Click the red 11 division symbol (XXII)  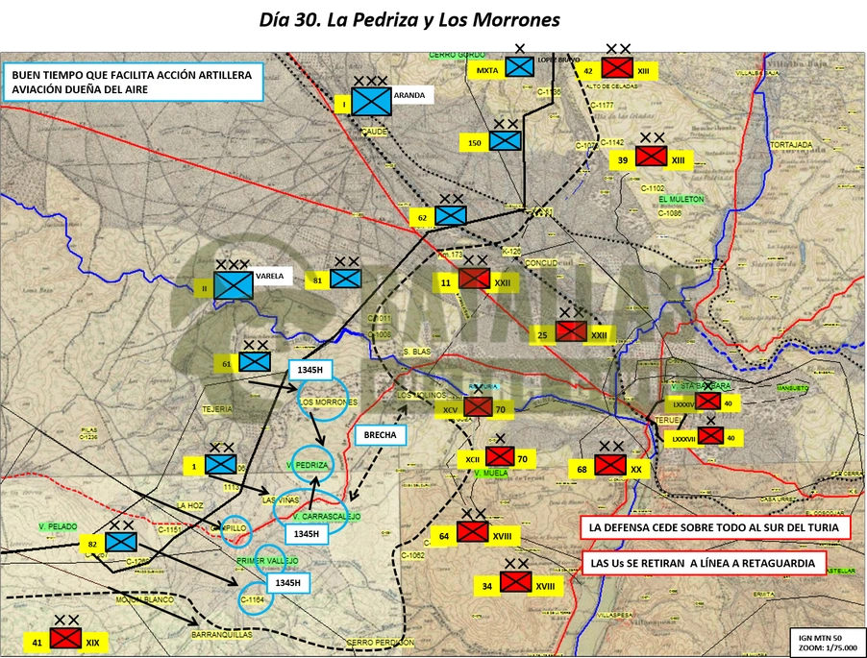475,279
